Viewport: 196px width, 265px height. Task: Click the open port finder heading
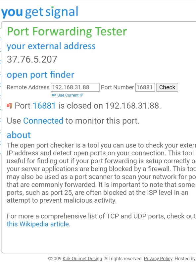coord(40,75)
